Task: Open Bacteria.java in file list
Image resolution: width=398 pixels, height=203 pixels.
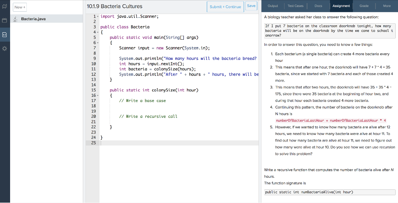Action: coord(33,19)
